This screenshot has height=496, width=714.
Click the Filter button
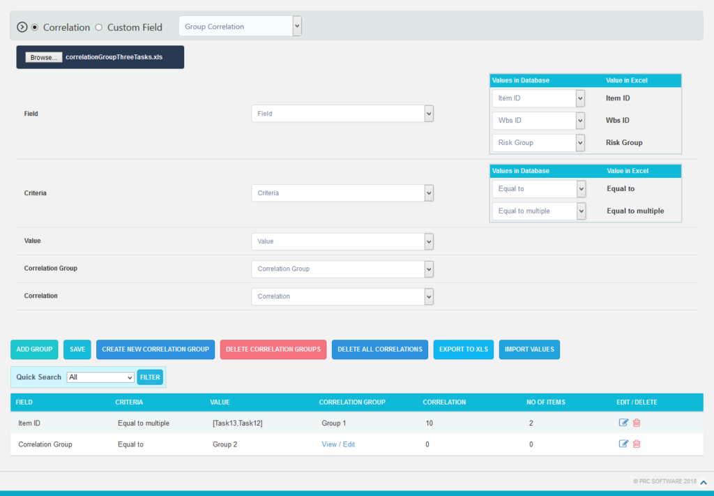tap(150, 377)
